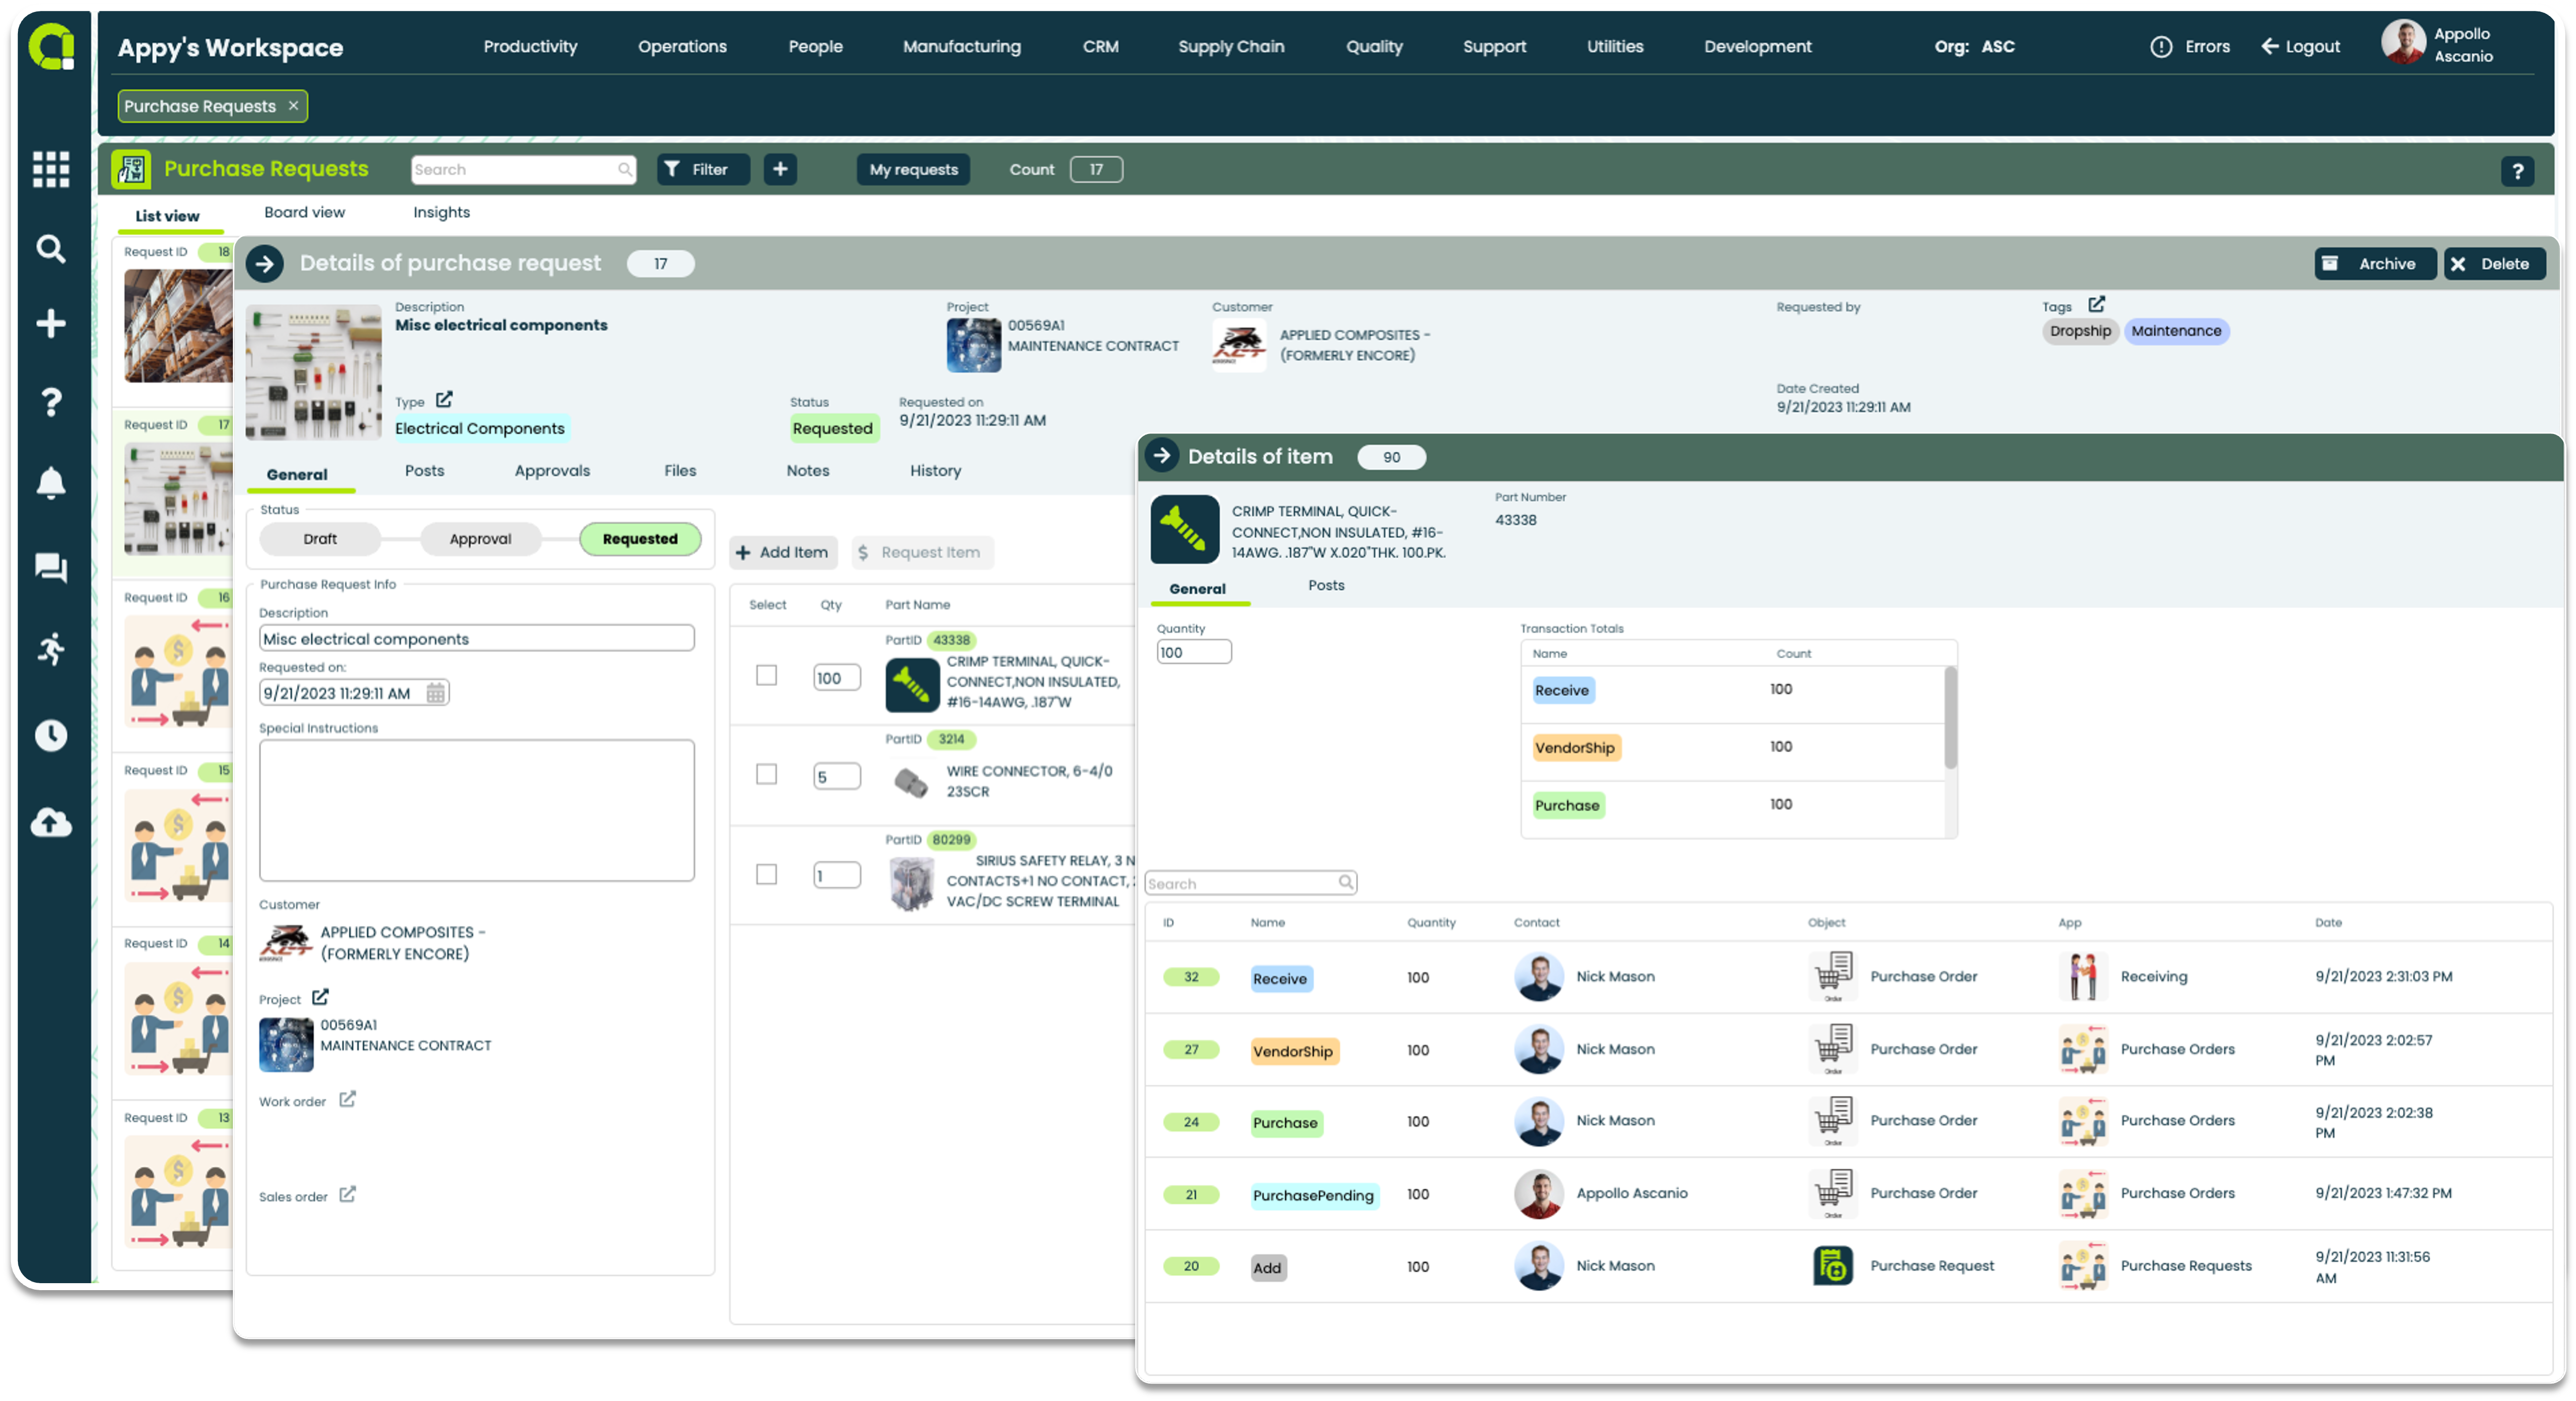Select checkbox for wire connector part 3214
Viewport: 2576px width, 1401px height.
[766, 775]
